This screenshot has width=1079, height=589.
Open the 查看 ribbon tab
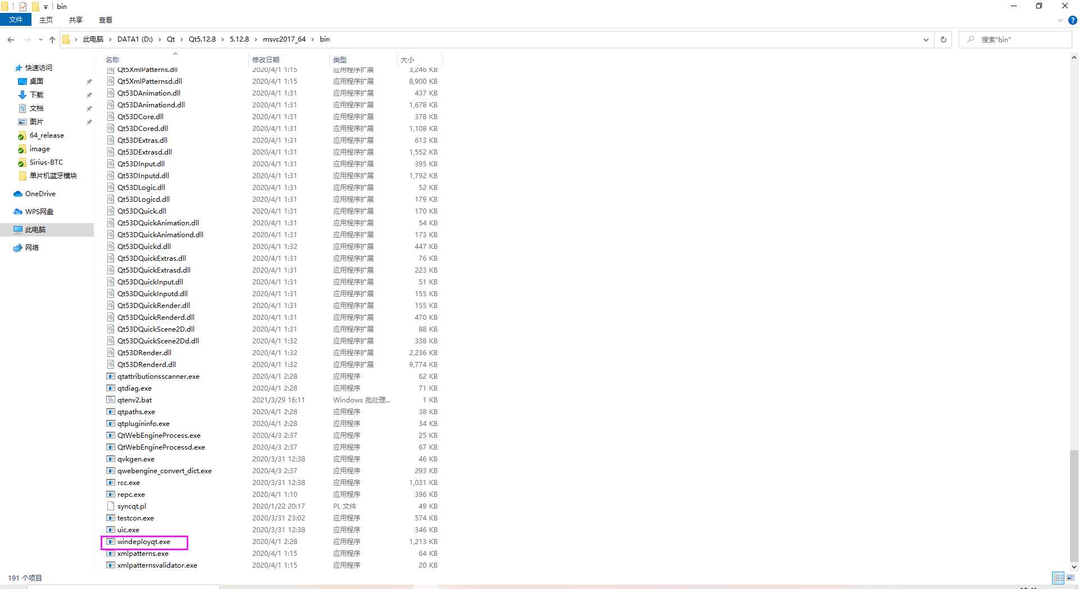[106, 20]
